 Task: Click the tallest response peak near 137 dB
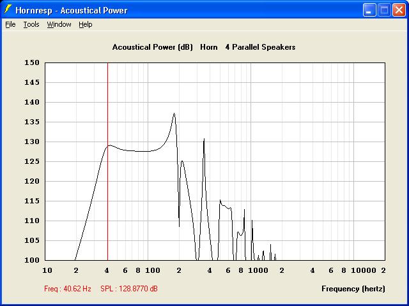point(174,113)
